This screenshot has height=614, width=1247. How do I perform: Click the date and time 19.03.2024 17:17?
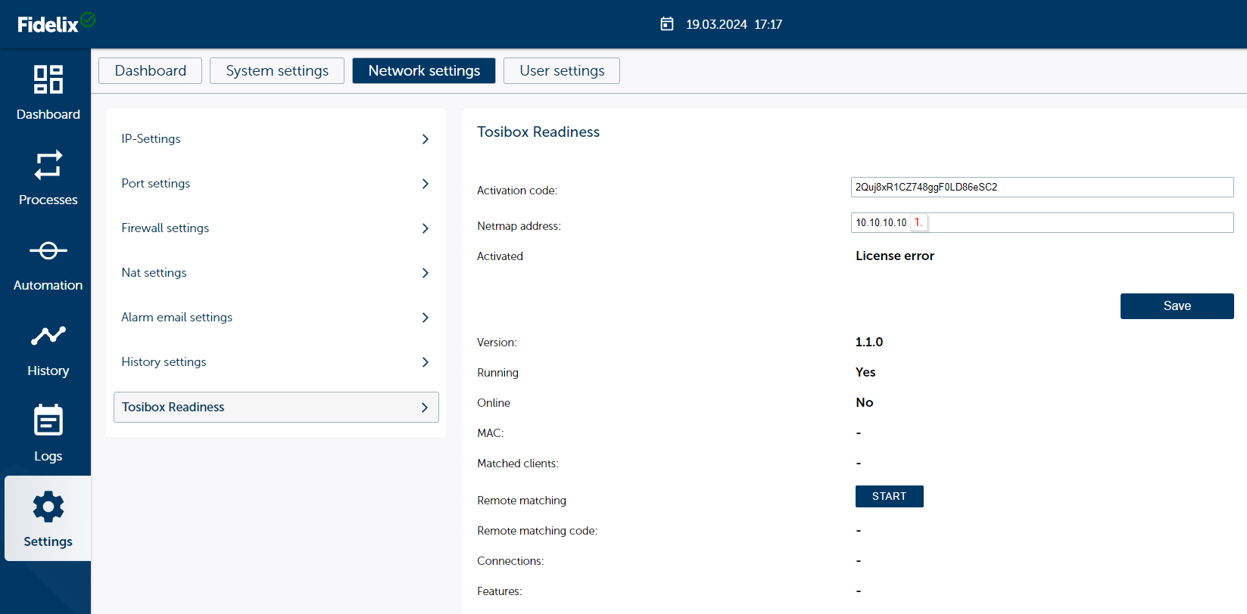[734, 24]
